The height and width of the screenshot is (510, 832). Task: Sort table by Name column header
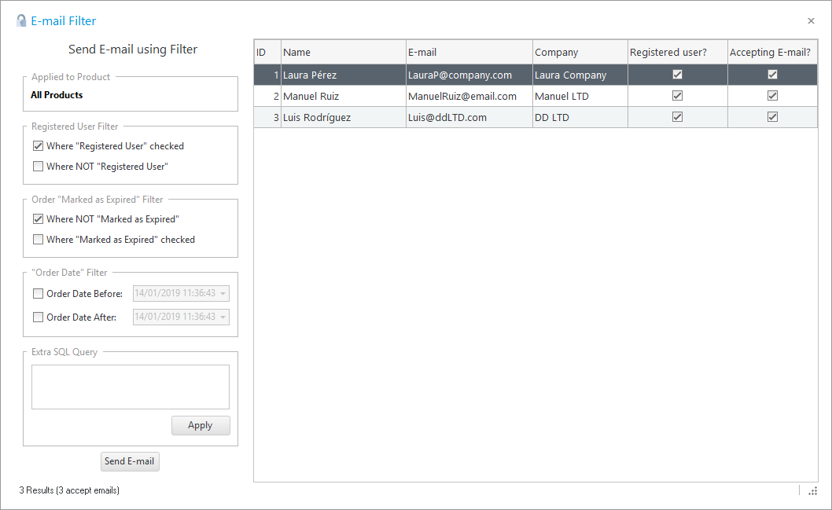344,52
